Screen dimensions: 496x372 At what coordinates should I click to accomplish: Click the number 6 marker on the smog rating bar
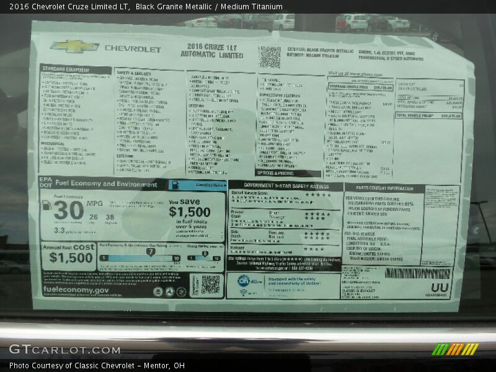(205, 254)
